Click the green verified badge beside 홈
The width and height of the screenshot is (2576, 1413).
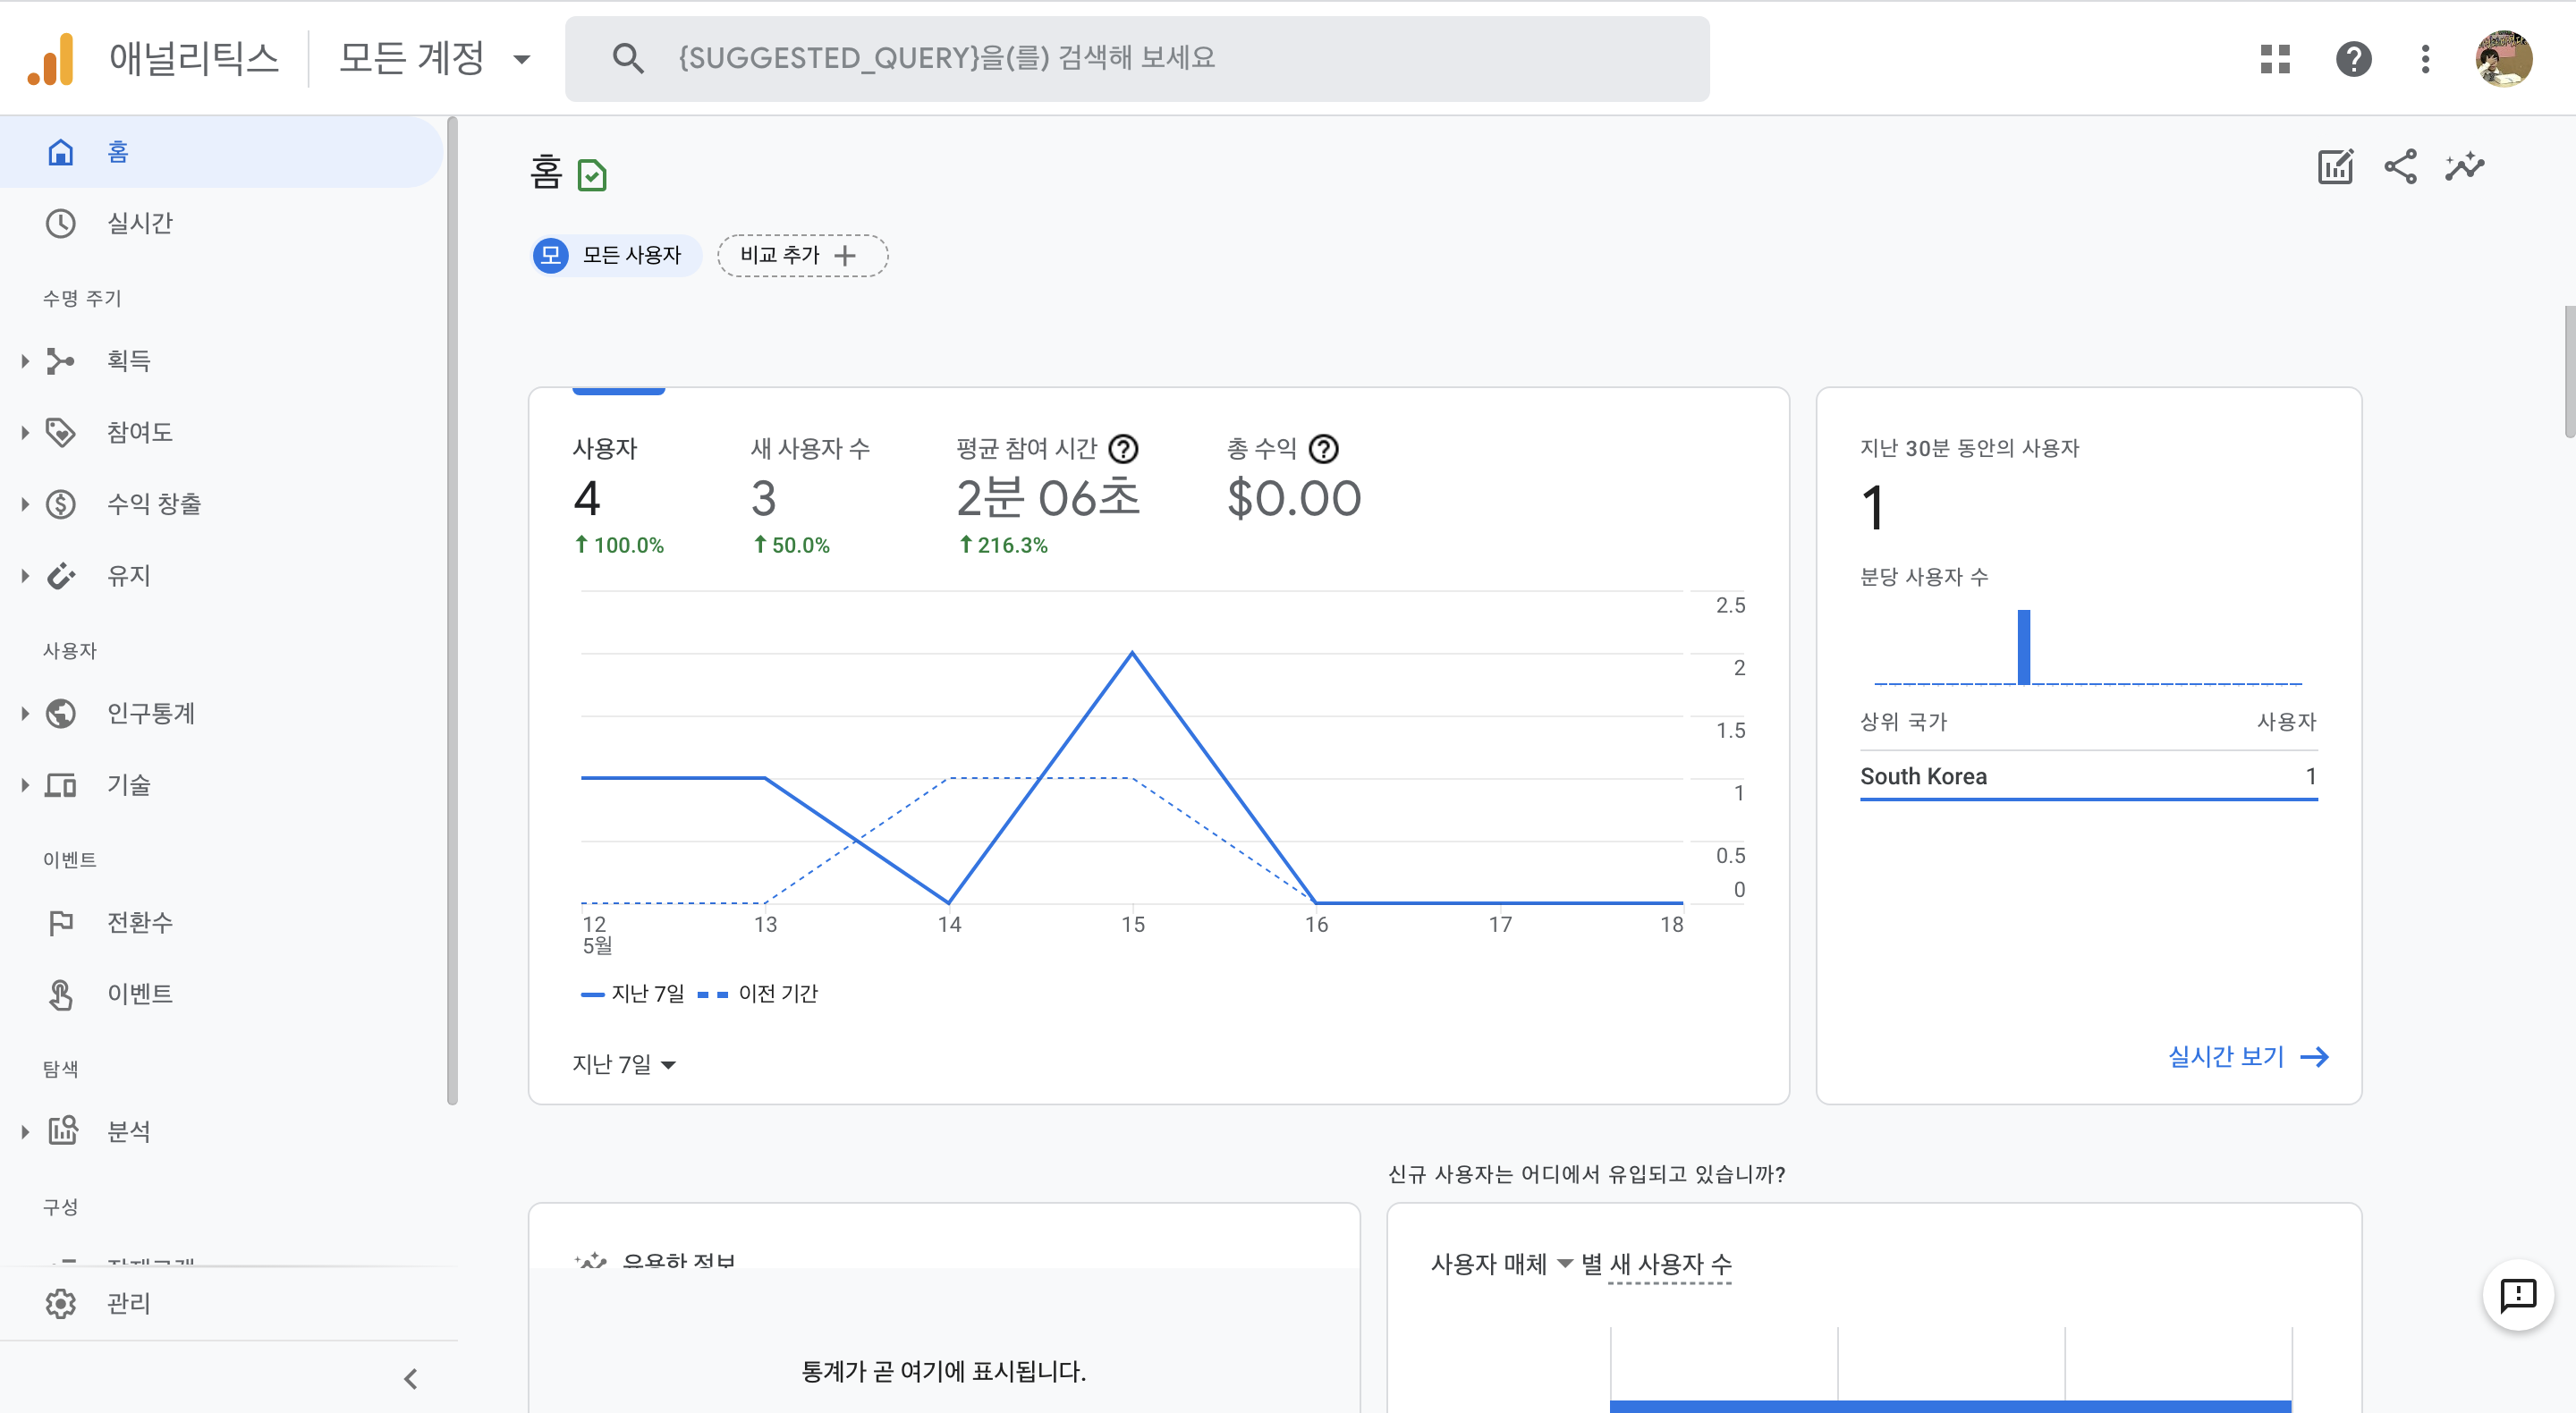coord(592,176)
